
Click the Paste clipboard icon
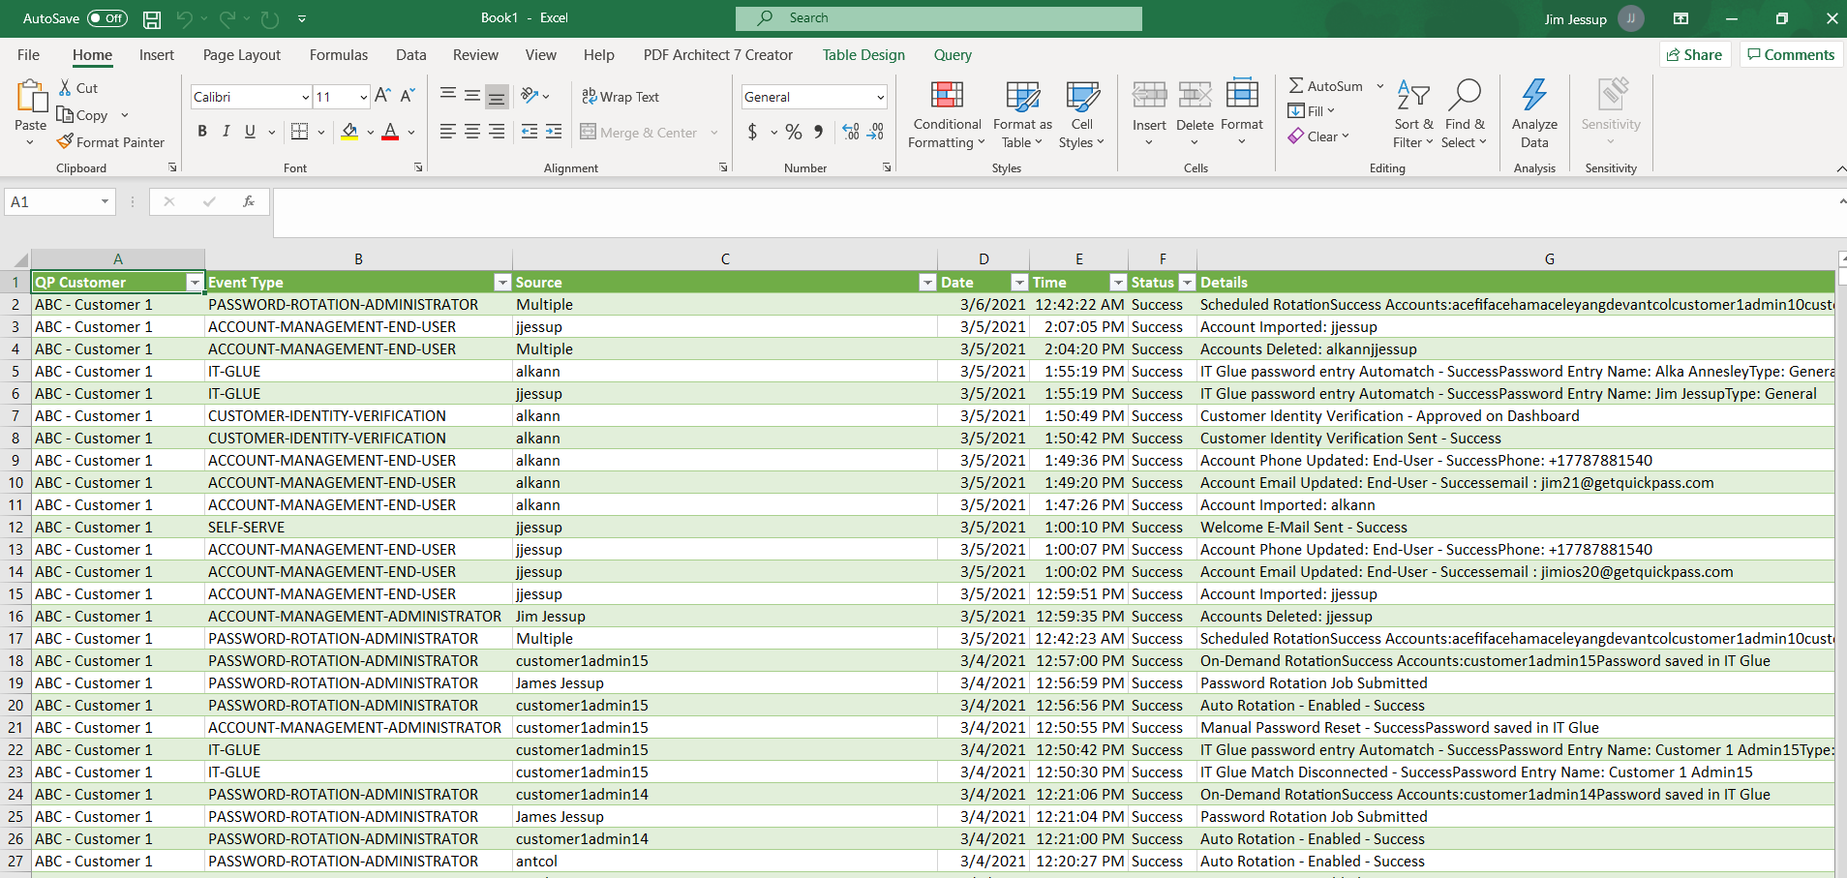pyautogui.click(x=31, y=97)
